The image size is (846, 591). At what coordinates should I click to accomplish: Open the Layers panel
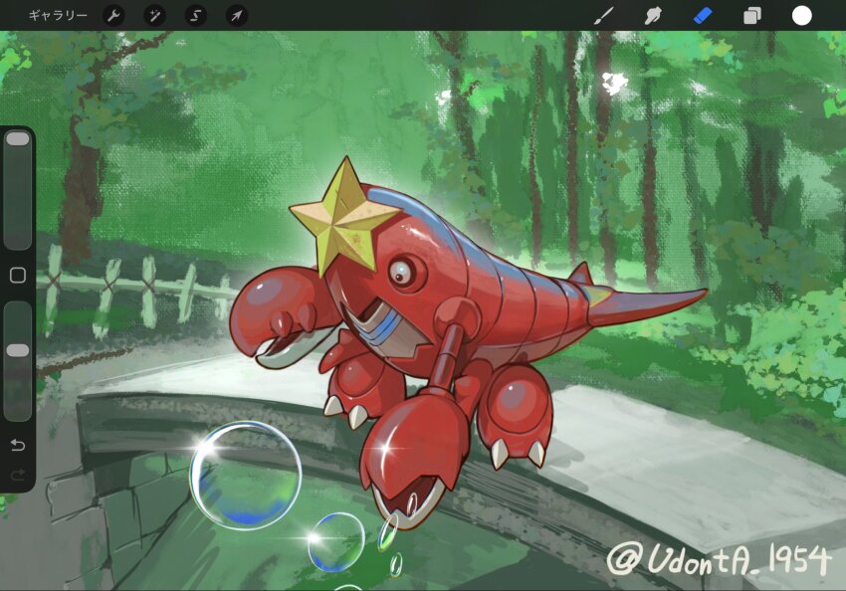click(x=752, y=16)
